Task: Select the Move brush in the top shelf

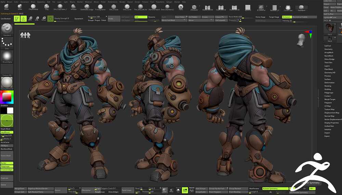Action: coord(6,7)
